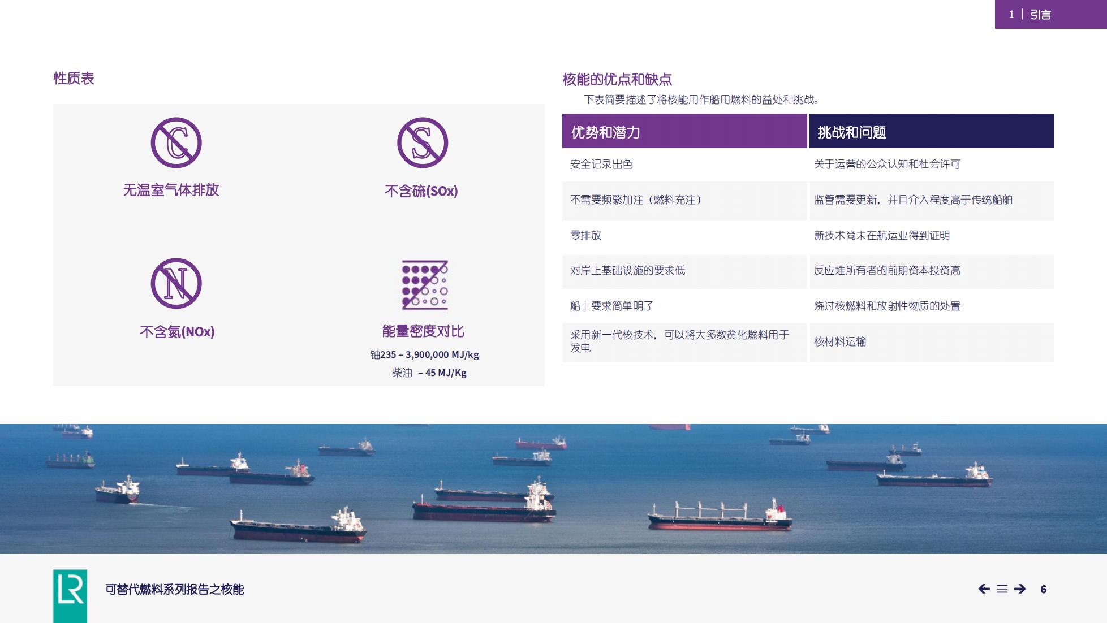Click the LR logo in footer
Viewport: 1107px width, 623px height.
click(x=70, y=596)
